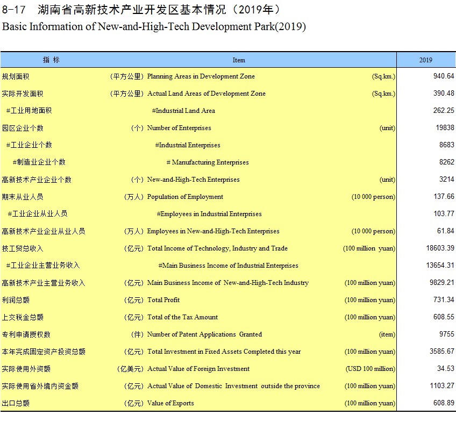Click the value 34.53

446,369
